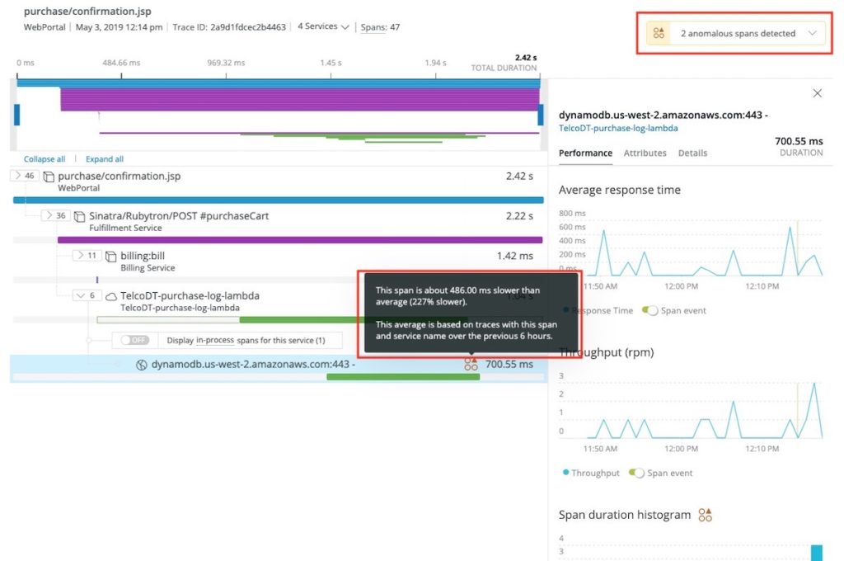Click the 700.55 ms DURATION in the details panel
Screen dimensions: 844x561
799,146
